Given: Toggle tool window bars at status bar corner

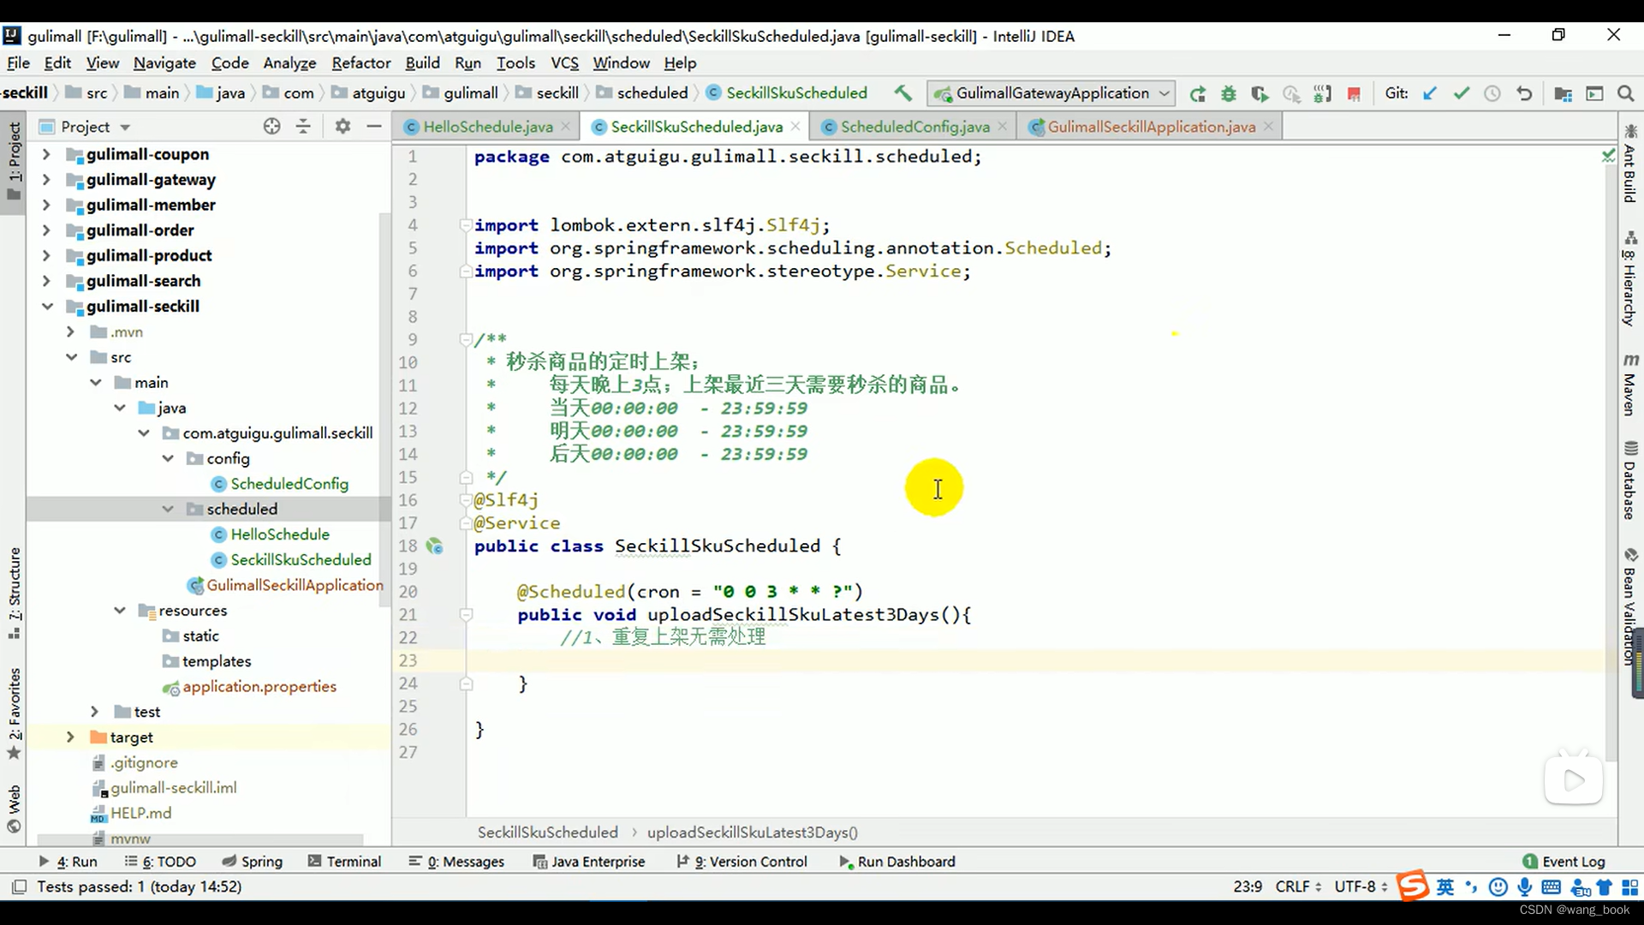Looking at the screenshot, I should click(x=19, y=886).
